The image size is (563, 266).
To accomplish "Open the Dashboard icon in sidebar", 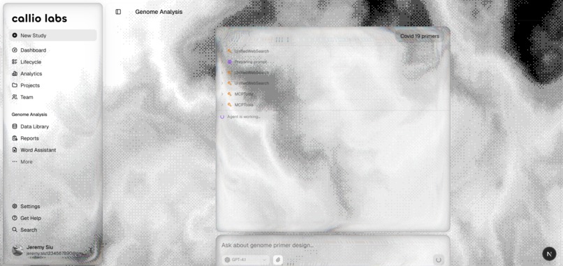I will (15, 50).
